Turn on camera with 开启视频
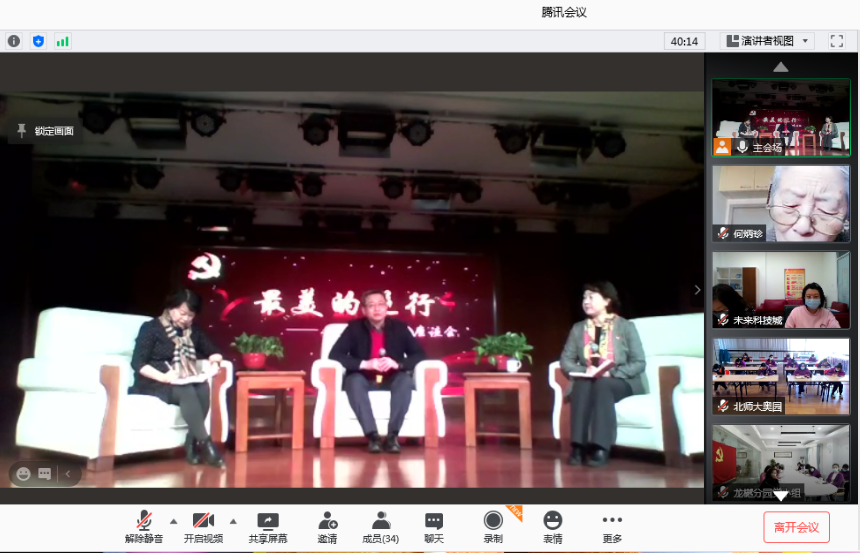 coord(203,527)
